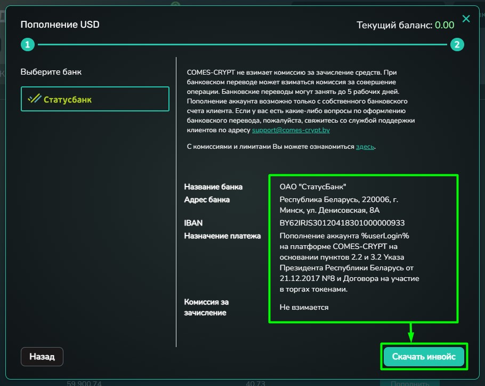Click the bank name ОАО "СтатусБанк"
This screenshot has width=485, height=386.
[313, 187]
